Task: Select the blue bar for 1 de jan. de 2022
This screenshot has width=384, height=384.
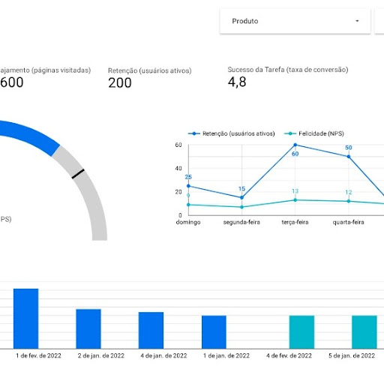Action: pos(214,332)
